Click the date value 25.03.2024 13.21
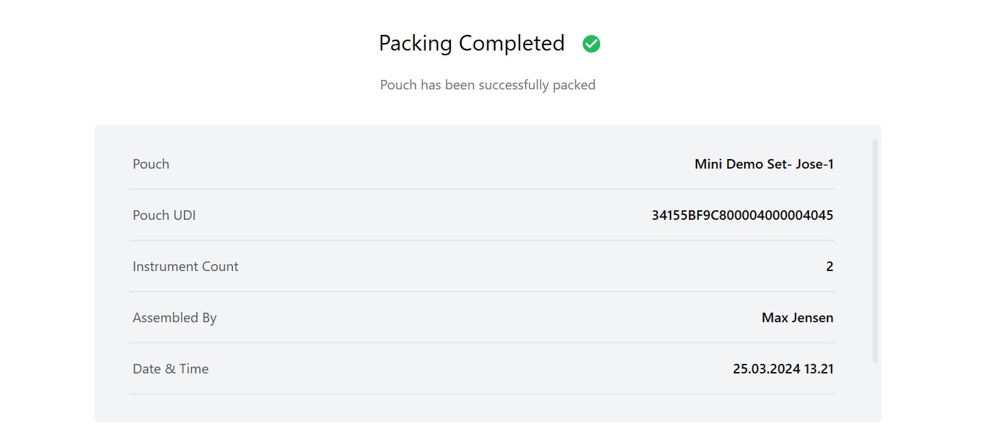 (x=783, y=369)
